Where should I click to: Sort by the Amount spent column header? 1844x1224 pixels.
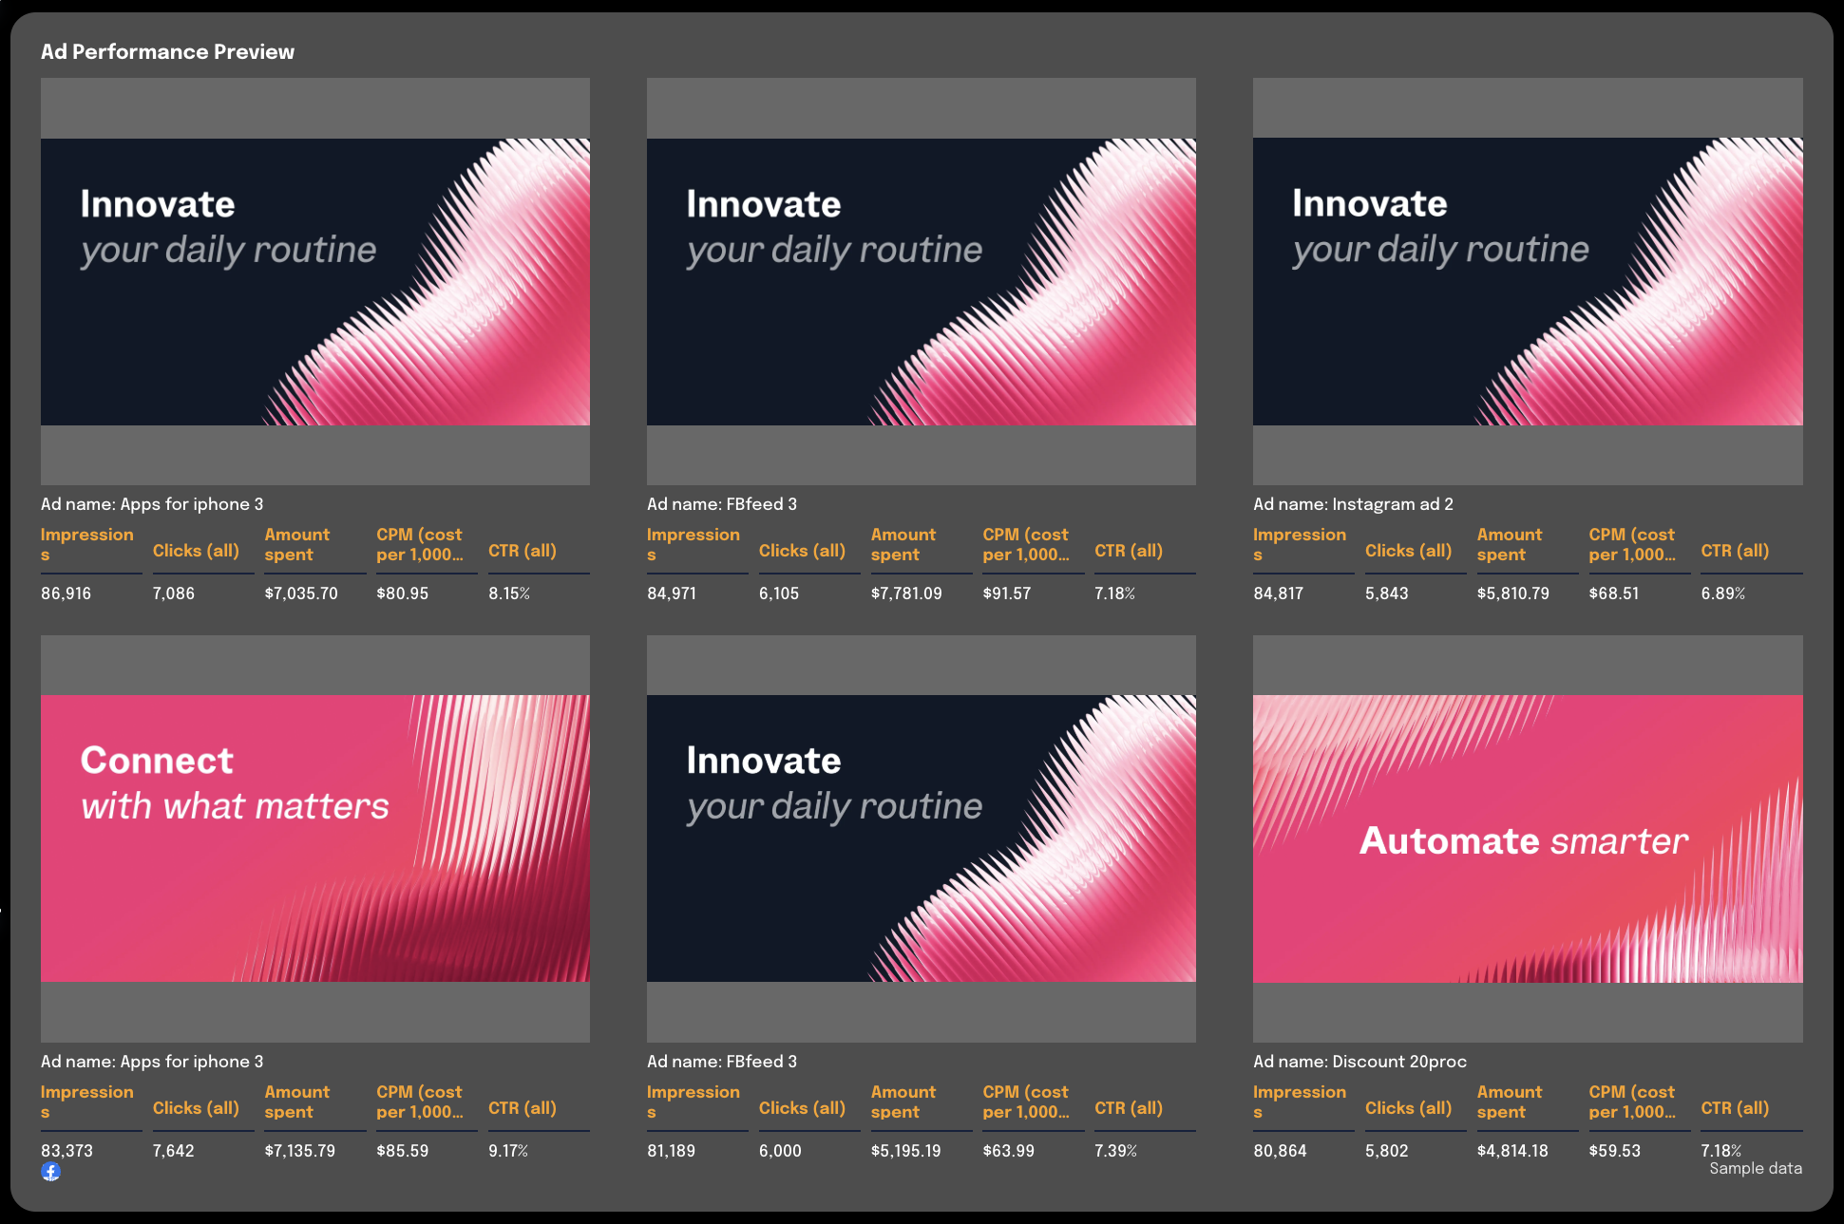[x=296, y=544]
